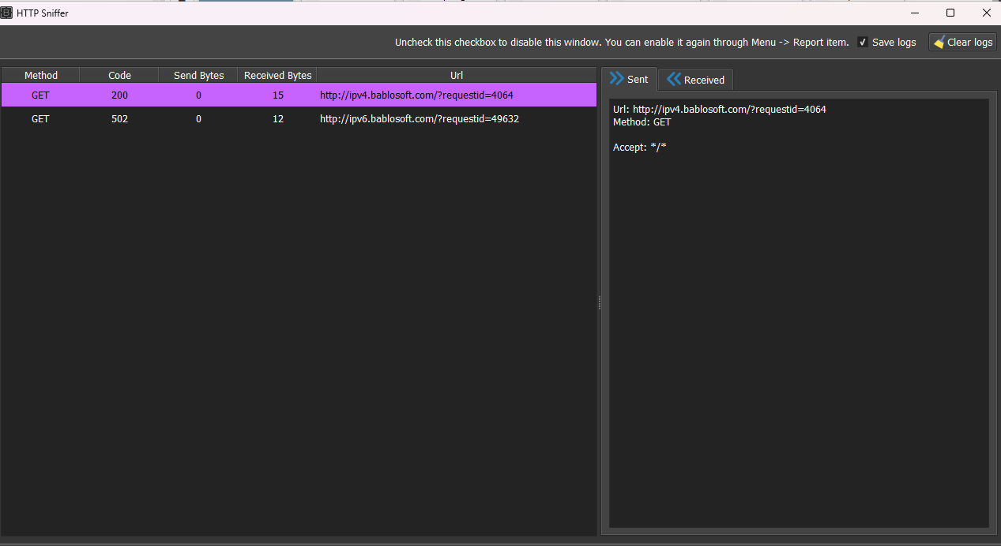
Task: Sort requests by the Method column
Action: (40, 75)
